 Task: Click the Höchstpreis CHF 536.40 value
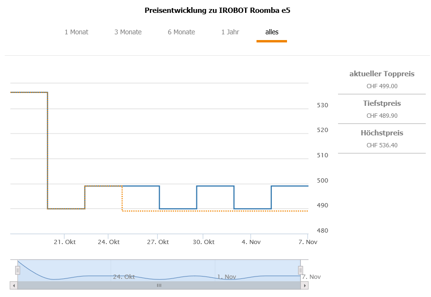(x=382, y=145)
